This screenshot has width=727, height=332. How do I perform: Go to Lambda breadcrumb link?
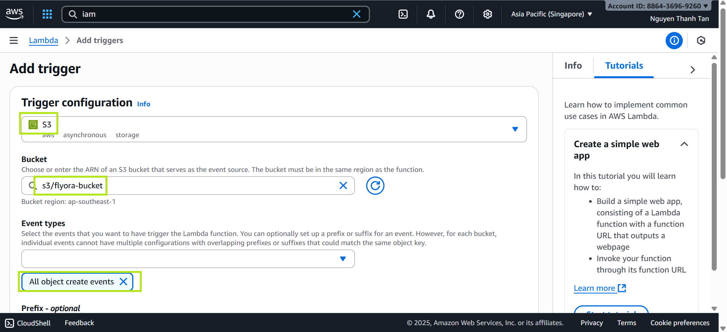(x=43, y=40)
